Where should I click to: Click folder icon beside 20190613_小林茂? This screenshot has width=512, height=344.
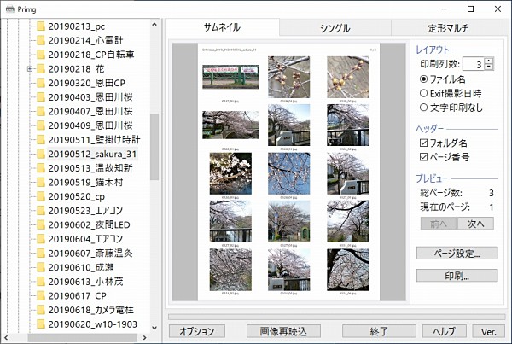(x=41, y=282)
